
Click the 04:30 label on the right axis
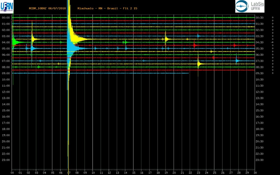click(x=260, y=42)
